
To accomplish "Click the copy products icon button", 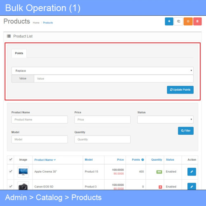I will pos(178,21).
